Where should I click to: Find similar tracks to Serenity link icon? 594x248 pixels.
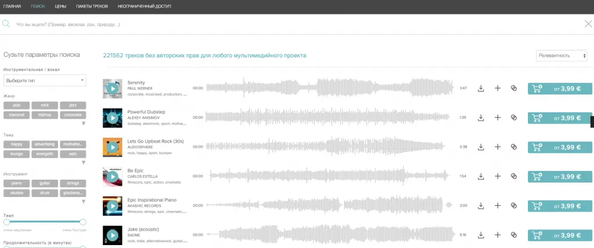tap(514, 88)
